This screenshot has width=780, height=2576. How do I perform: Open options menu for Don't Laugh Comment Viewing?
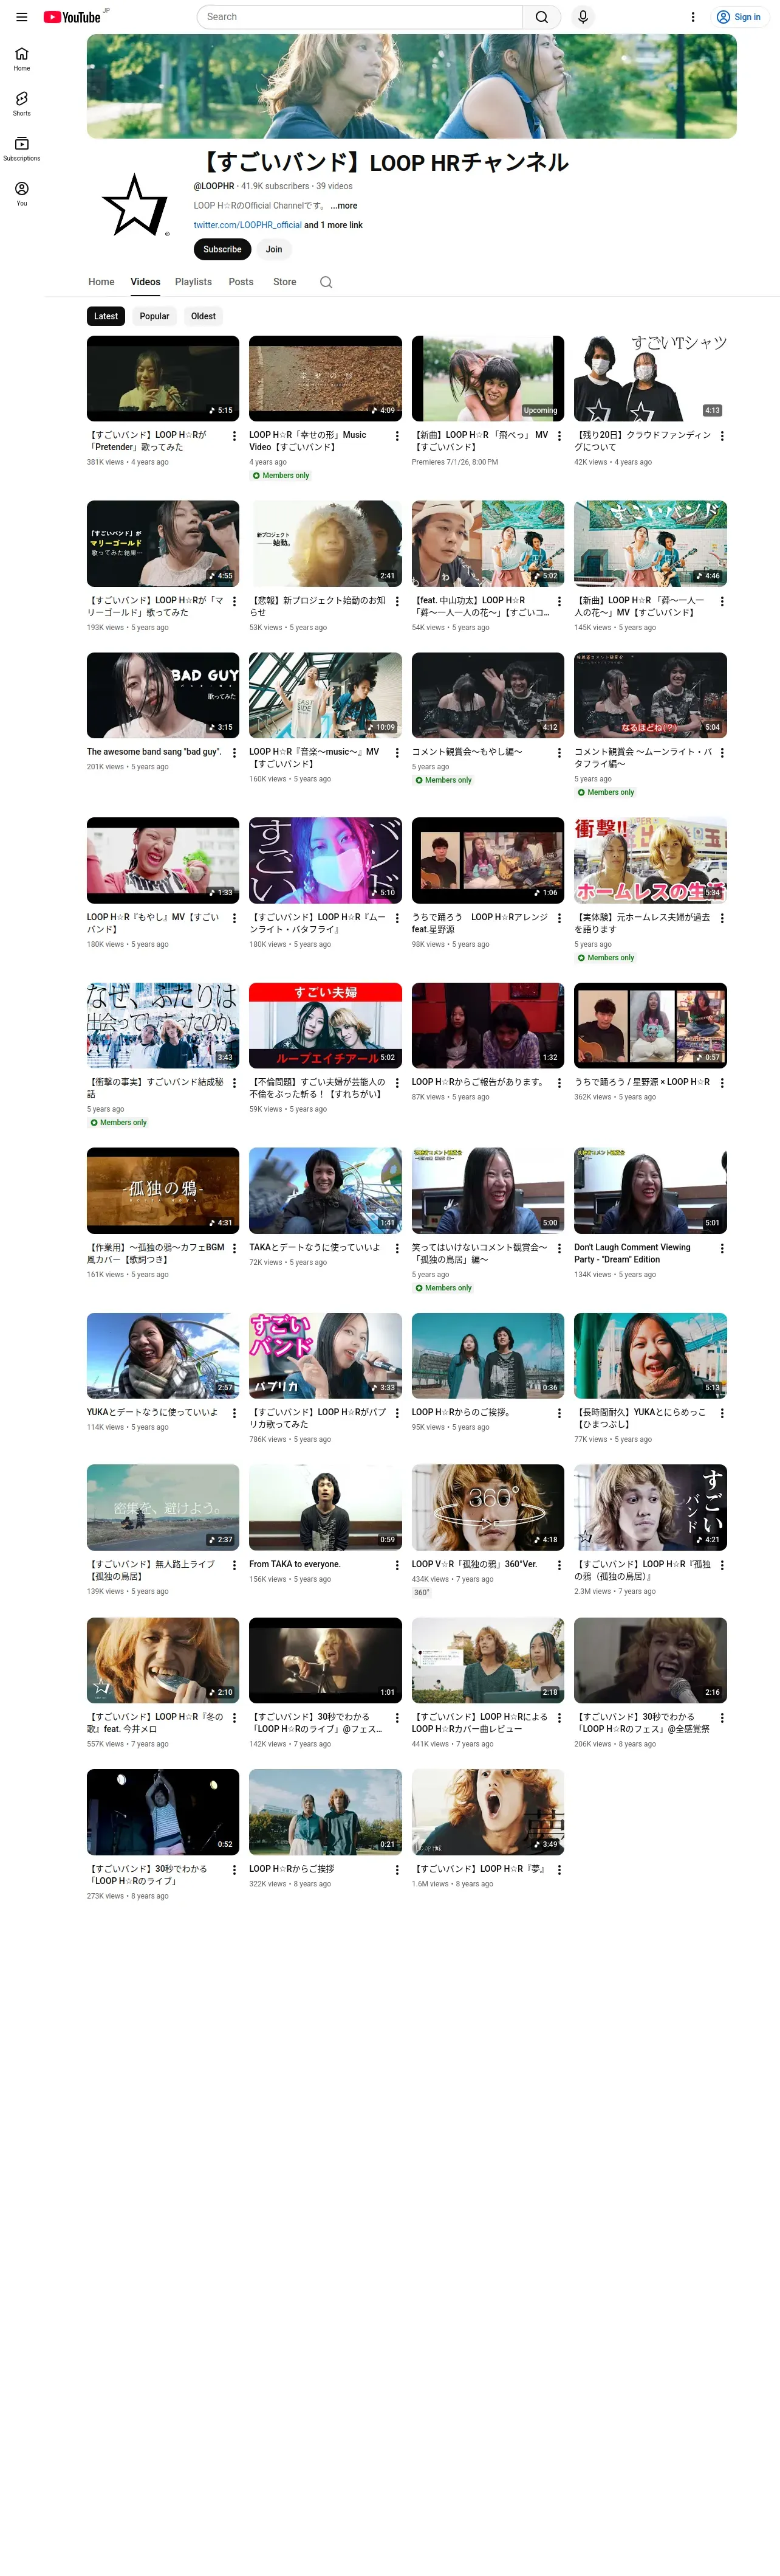click(x=722, y=1249)
